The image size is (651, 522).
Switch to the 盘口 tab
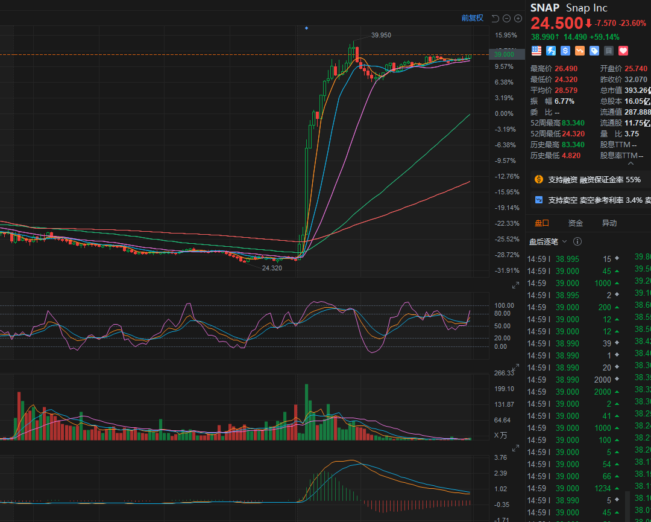click(541, 223)
